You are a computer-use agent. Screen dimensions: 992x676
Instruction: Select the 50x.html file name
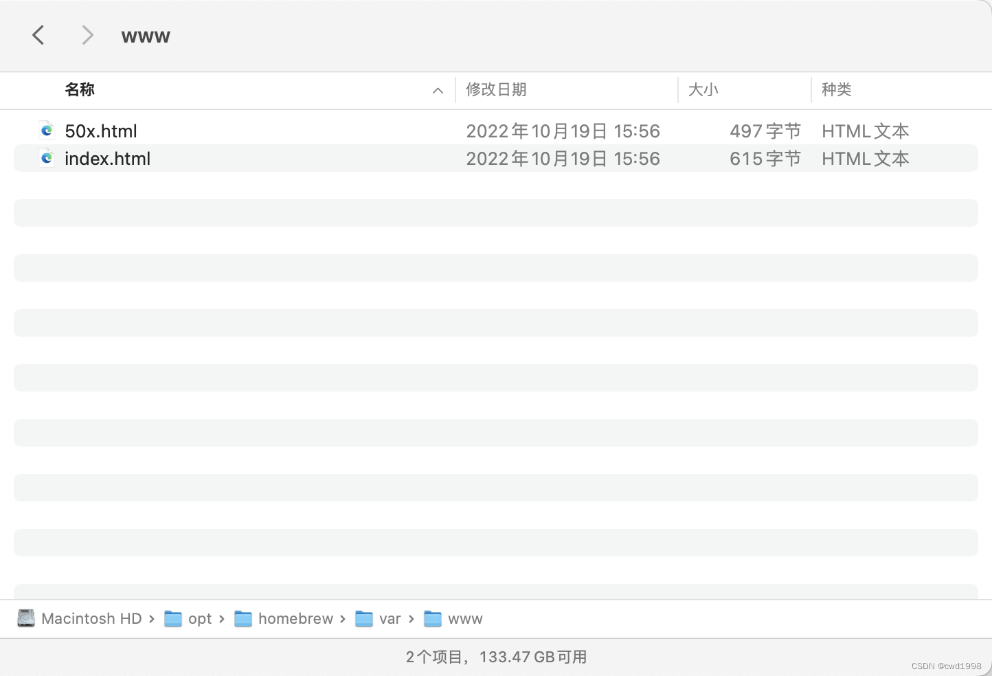click(101, 131)
